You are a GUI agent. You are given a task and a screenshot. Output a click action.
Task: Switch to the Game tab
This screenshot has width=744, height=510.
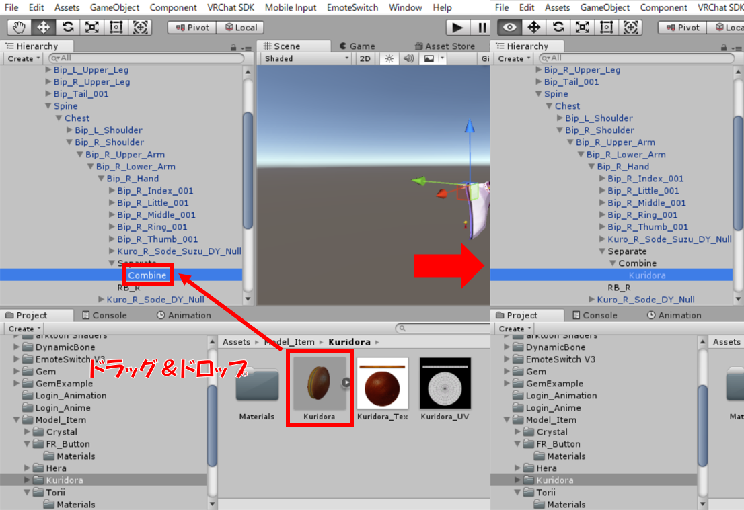coord(357,46)
